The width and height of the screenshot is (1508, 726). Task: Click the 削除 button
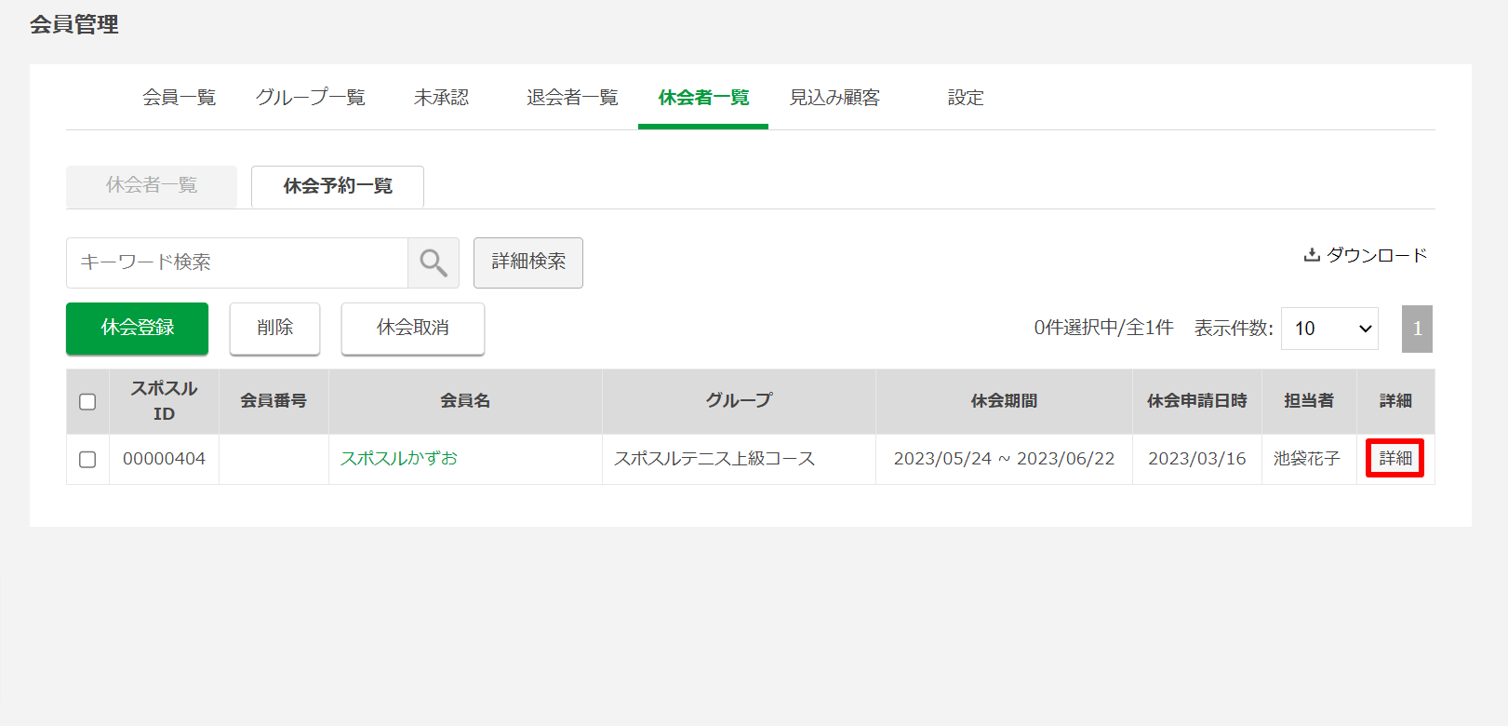click(274, 328)
